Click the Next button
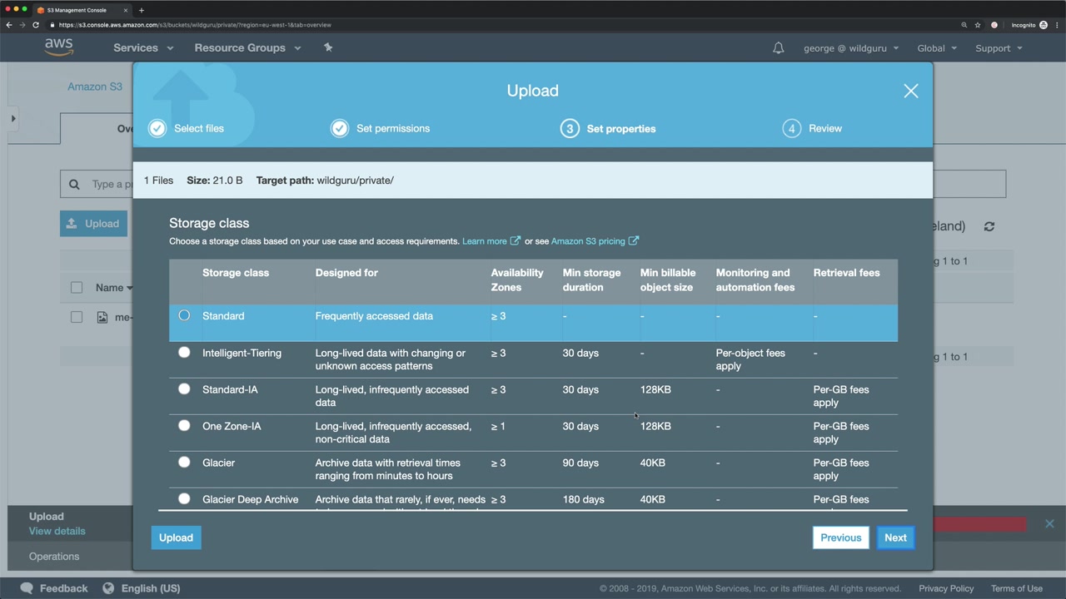This screenshot has height=599, width=1066. pos(895,537)
